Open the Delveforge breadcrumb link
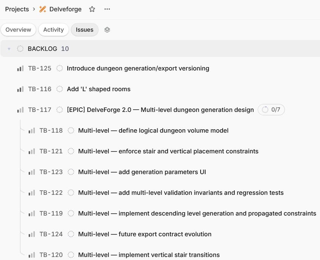 tap(65, 9)
